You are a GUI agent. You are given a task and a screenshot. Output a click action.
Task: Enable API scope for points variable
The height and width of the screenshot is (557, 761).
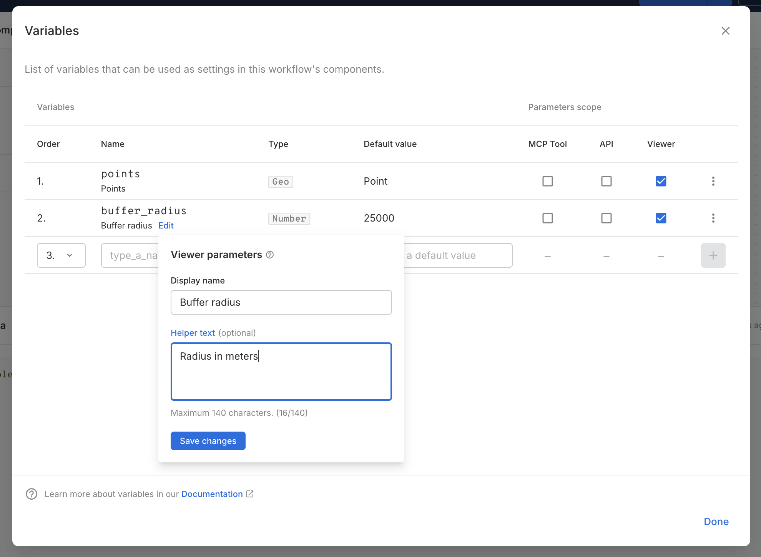coord(606,181)
